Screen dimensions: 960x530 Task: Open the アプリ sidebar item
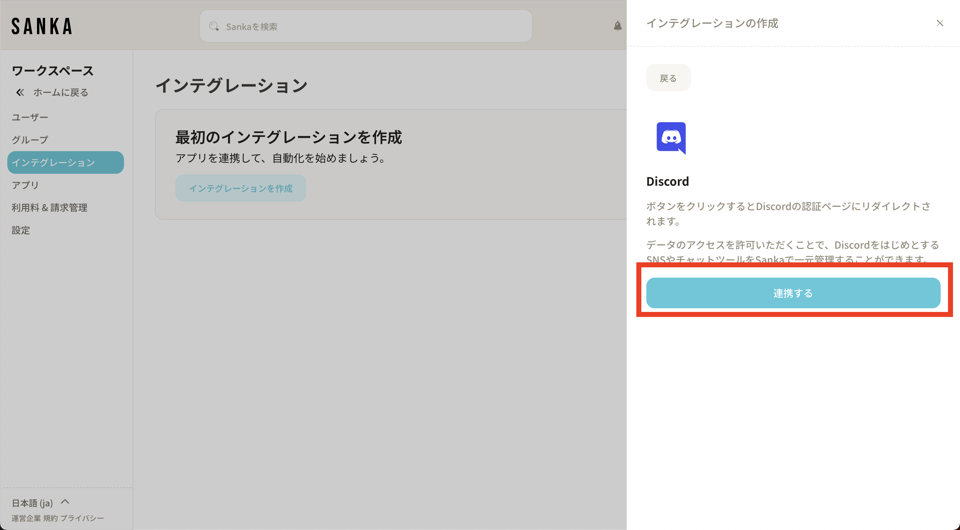pos(25,185)
